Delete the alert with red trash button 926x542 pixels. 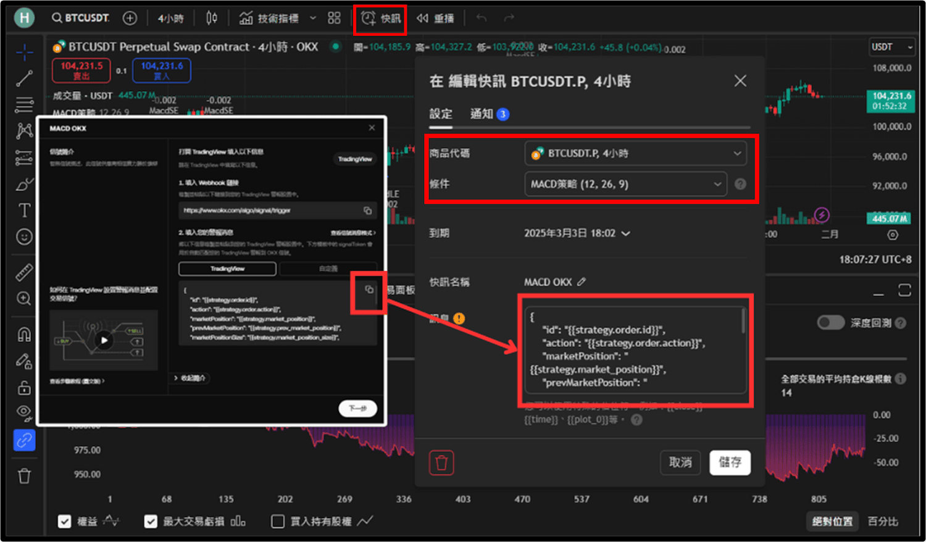[x=441, y=462]
